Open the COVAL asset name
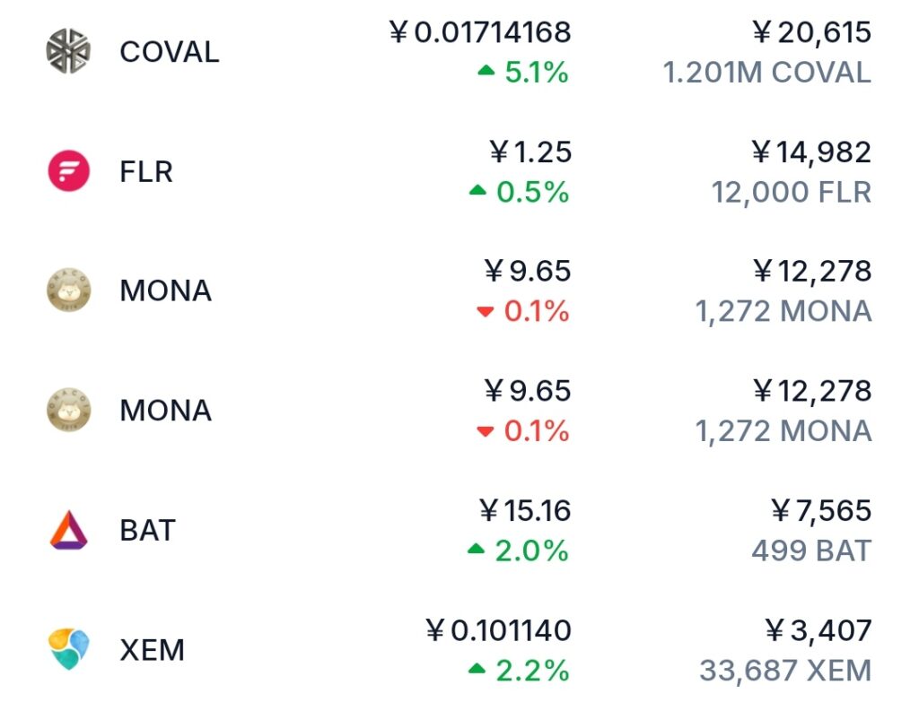 click(169, 52)
